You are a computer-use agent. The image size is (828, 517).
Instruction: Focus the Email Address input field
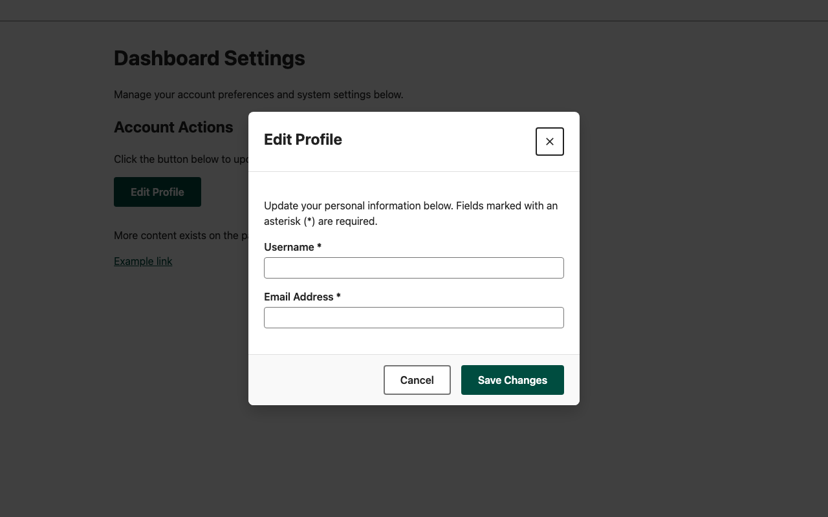tap(413, 317)
